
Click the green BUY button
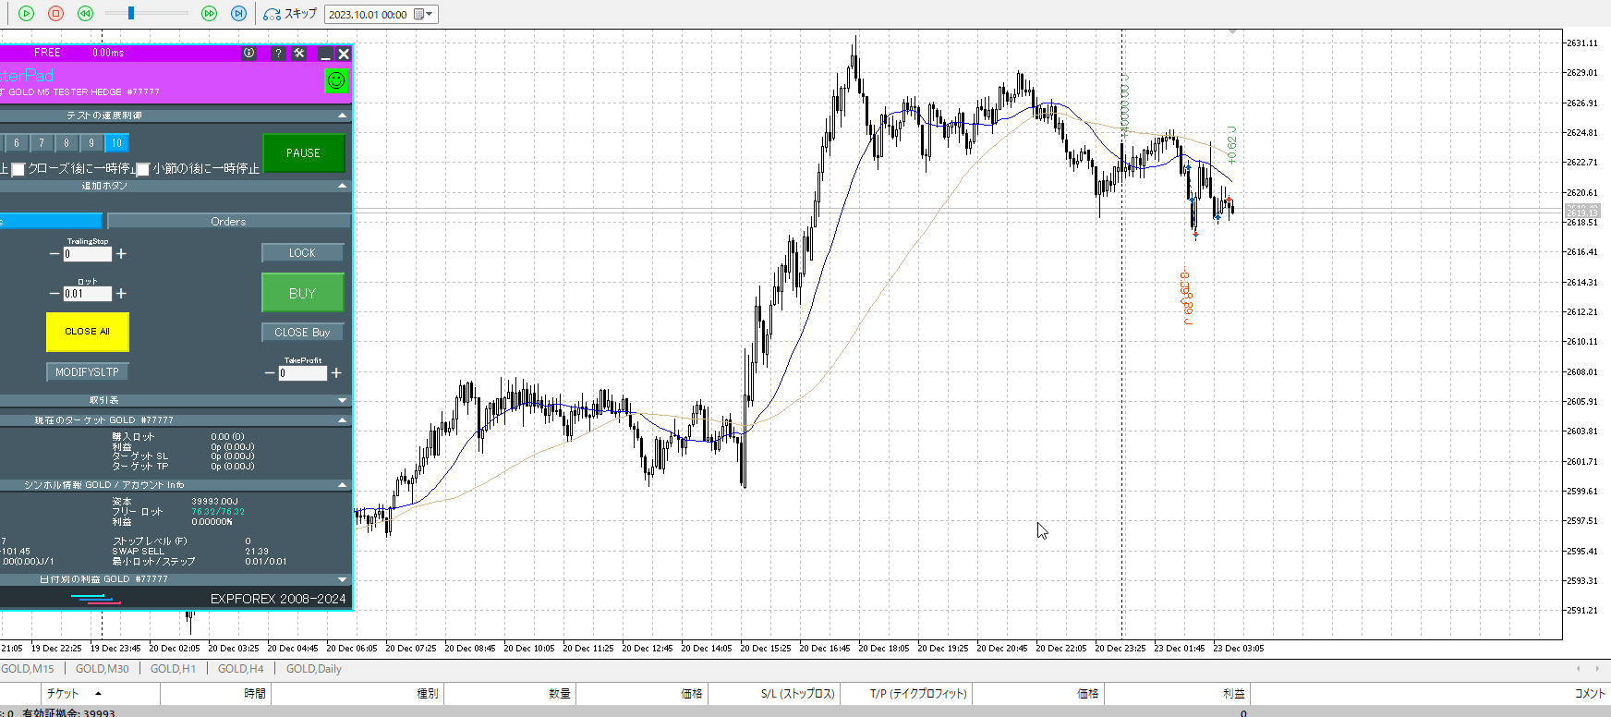[x=302, y=293]
